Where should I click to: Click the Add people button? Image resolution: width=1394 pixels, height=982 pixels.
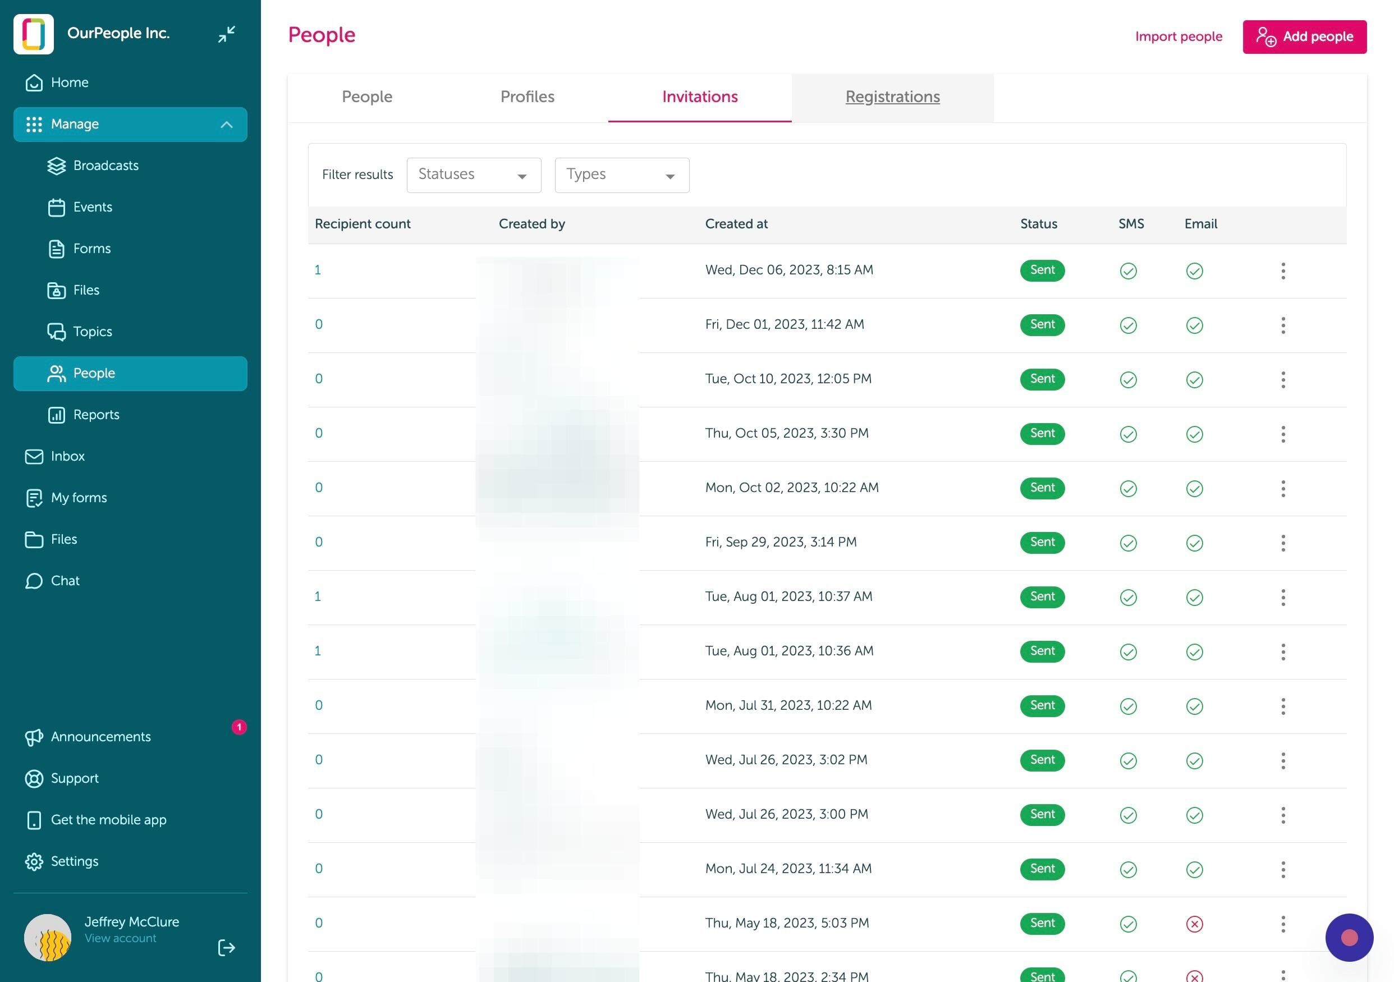[1305, 37]
